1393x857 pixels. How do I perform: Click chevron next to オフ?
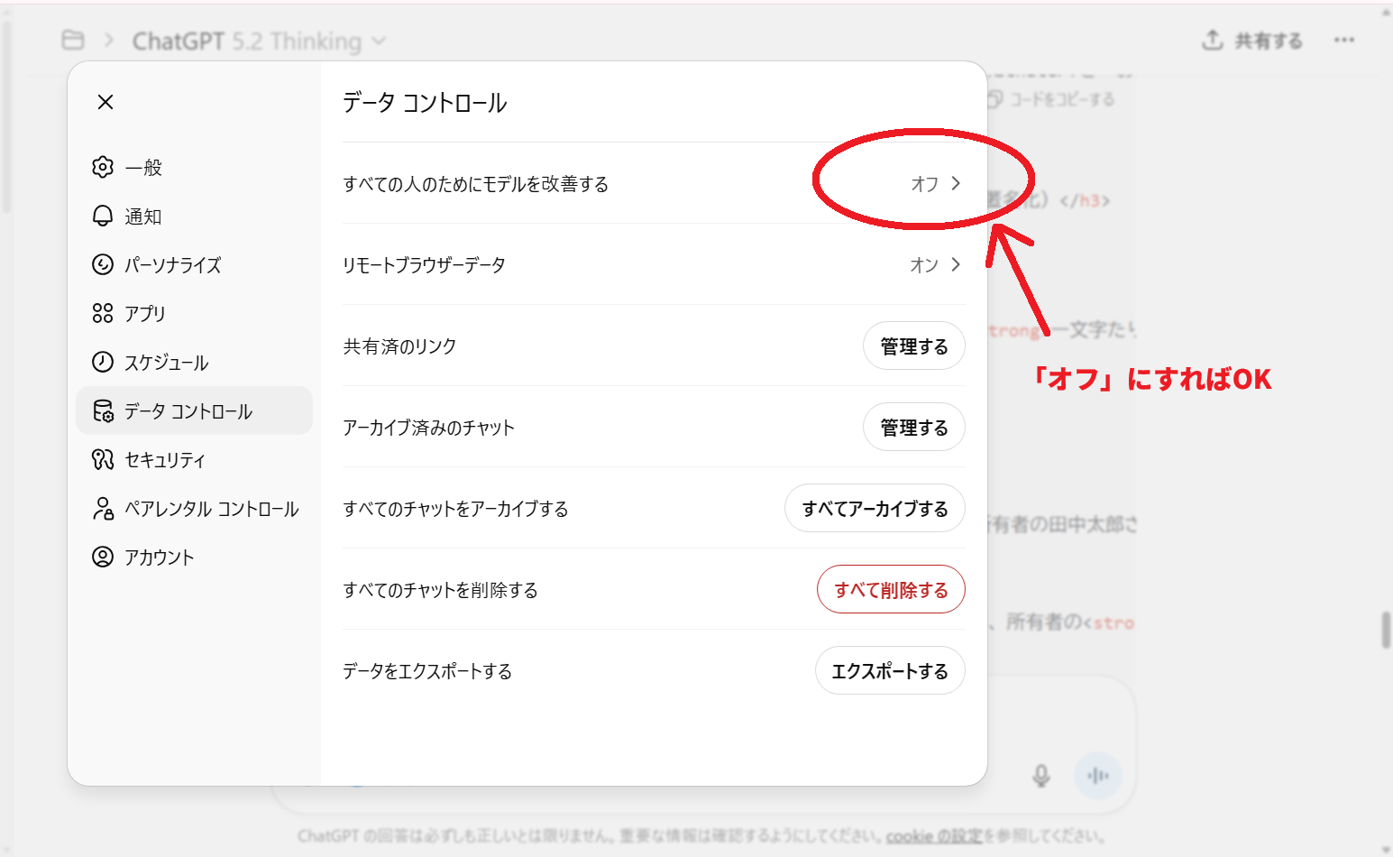point(956,183)
